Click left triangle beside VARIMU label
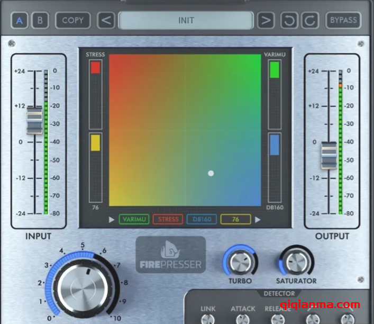 [x=112, y=219]
